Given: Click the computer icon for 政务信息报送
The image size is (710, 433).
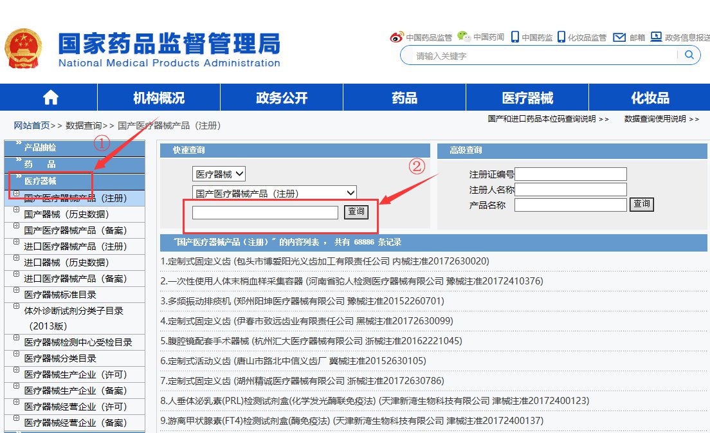Looking at the screenshot, I should (x=656, y=37).
